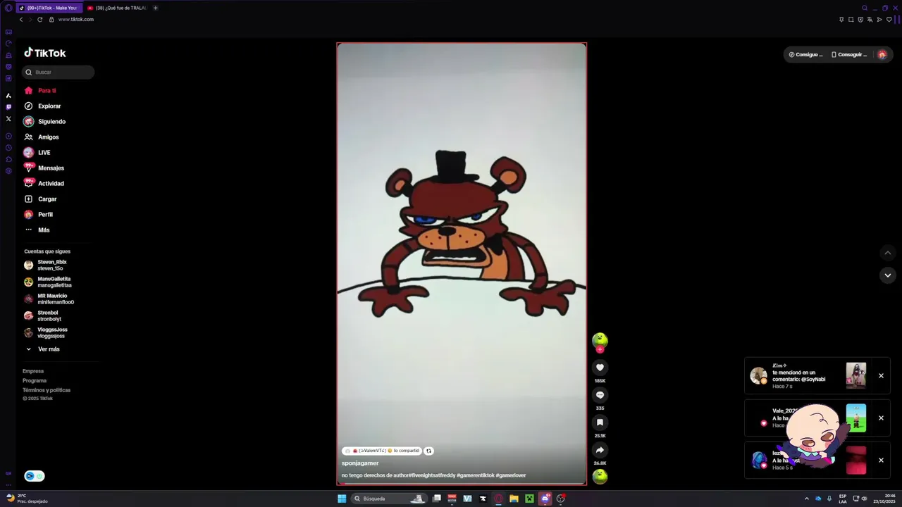902x507 pixels.
Task: Open the LIVE section
Action: click(x=37, y=153)
